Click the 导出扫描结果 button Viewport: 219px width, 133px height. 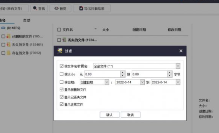(x=92, y=8)
